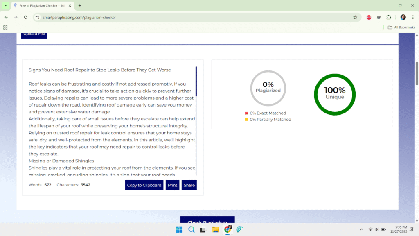Open the apps grid in bookmarks bar

(x=5, y=27)
